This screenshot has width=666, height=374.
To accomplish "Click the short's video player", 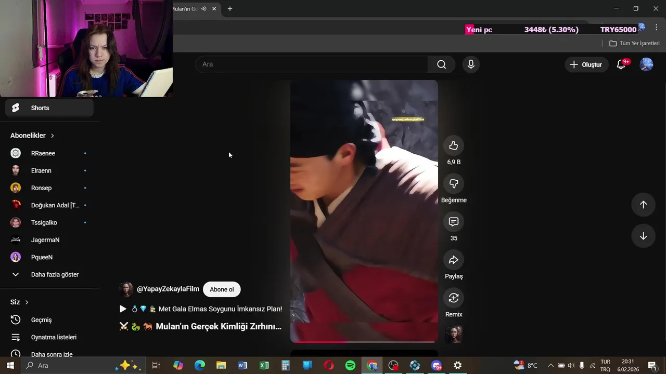I will [364, 211].
